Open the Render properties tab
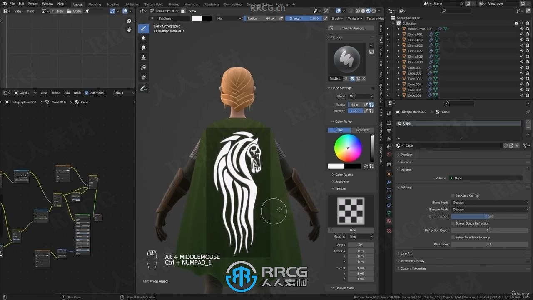 pyautogui.click(x=389, y=123)
